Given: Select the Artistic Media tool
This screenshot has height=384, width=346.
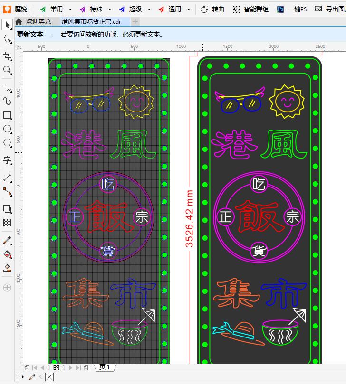Looking at the screenshot, I should [7, 101].
